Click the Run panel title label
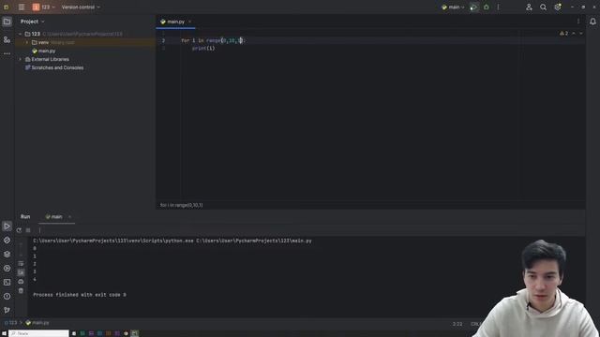 (x=25, y=216)
